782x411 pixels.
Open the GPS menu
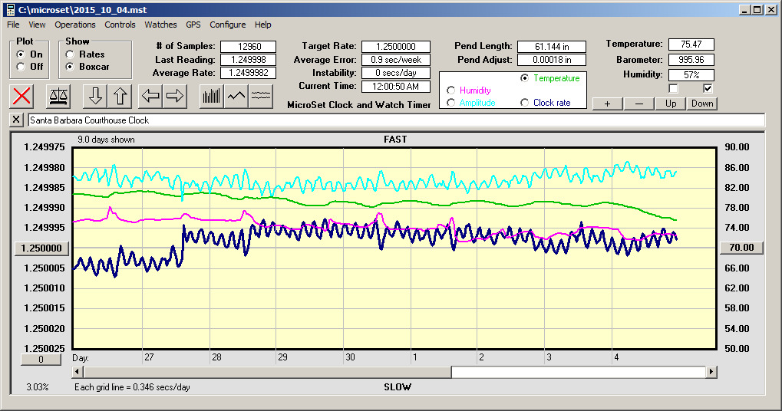[x=193, y=25]
